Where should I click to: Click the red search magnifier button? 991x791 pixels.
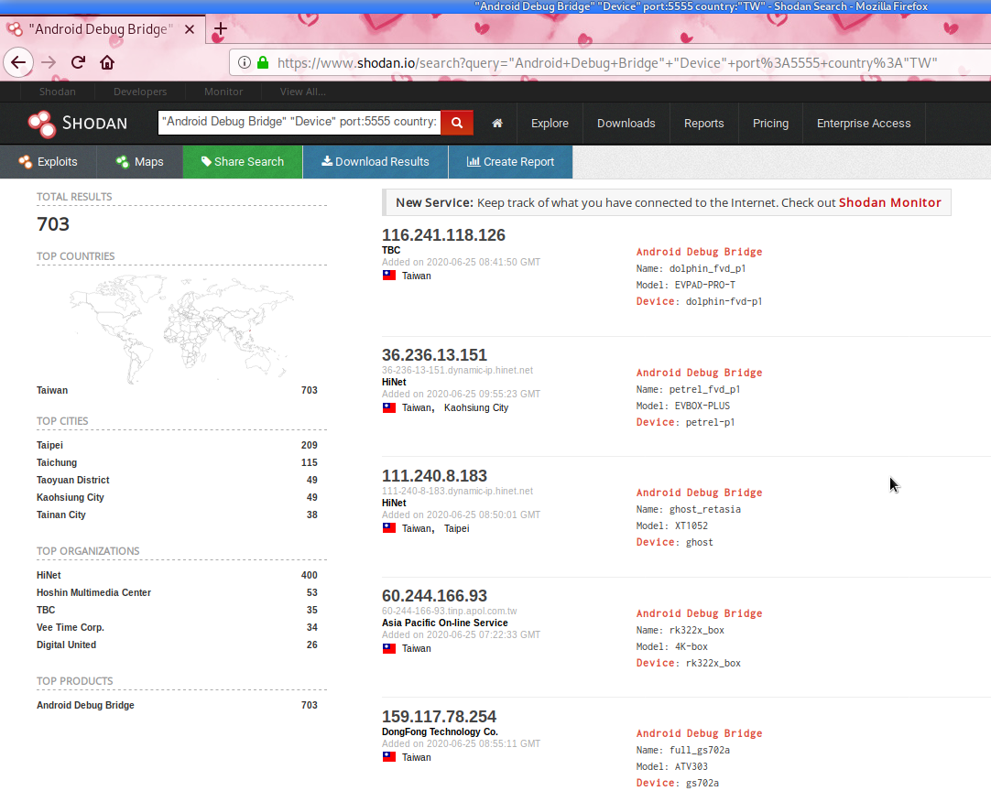click(x=456, y=123)
